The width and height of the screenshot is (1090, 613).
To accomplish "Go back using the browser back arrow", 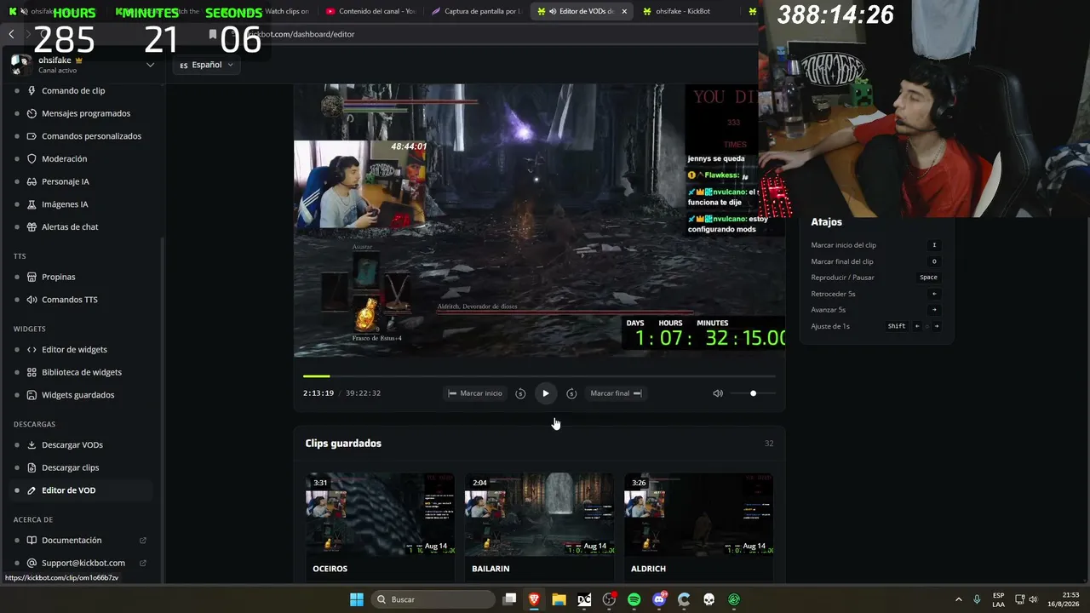I will pyautogui.click(x=11, y=34).
